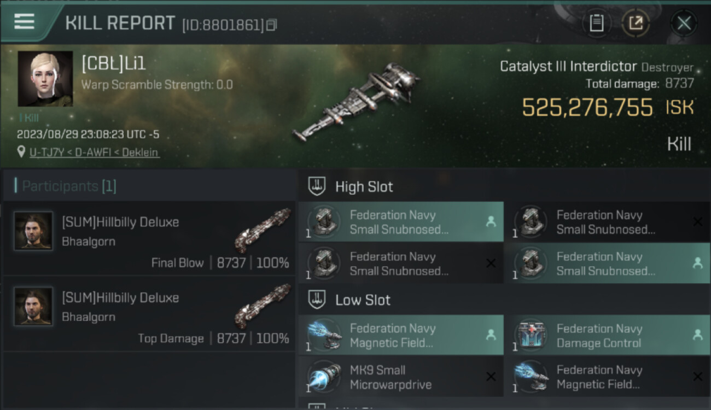Close the kill report window

[x=684, y=23]
